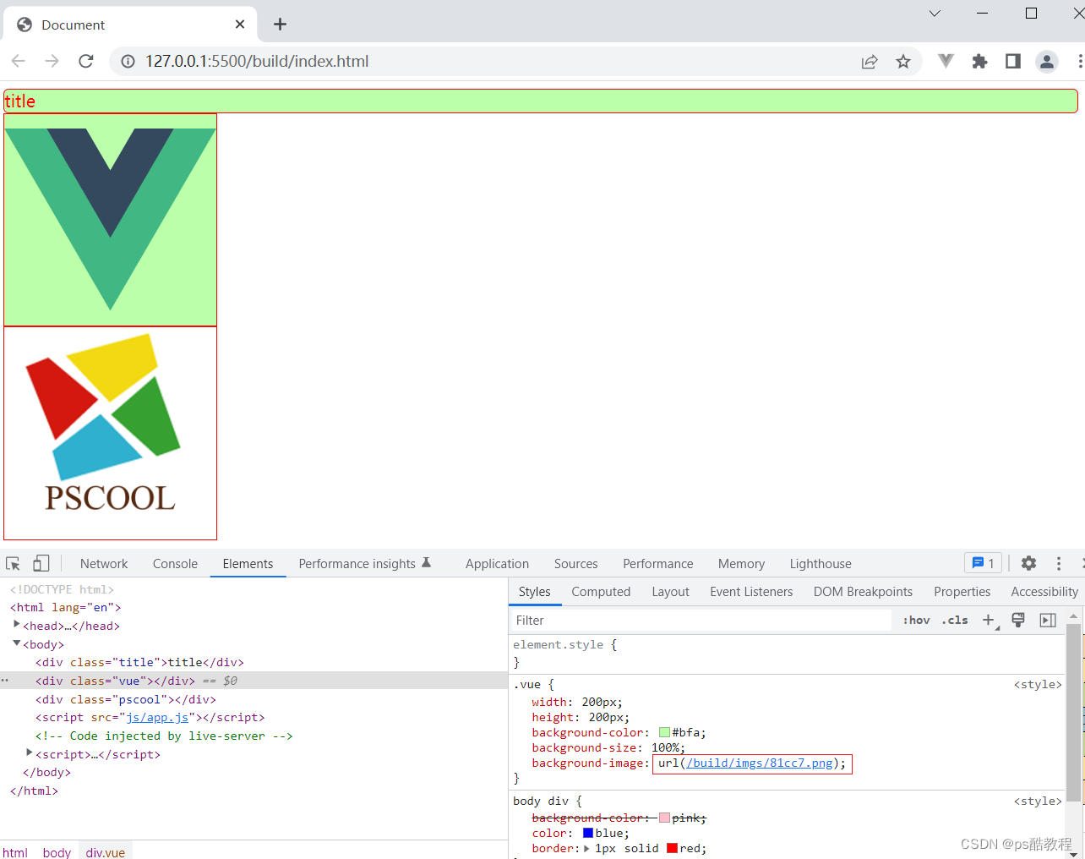Select div class="pscool" DOM node
The image size is (1085, 859).
click(126, 699)
